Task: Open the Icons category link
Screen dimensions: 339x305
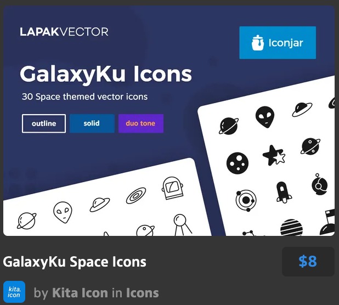Action: point(143,293)
